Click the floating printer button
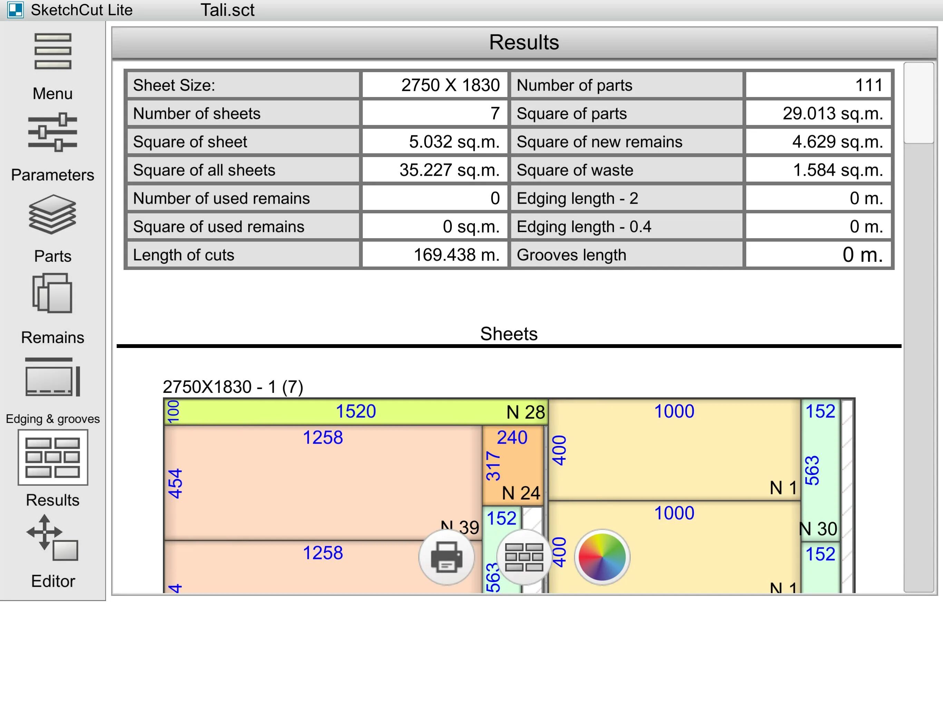 pyautogui.click(x=446, y=557)
